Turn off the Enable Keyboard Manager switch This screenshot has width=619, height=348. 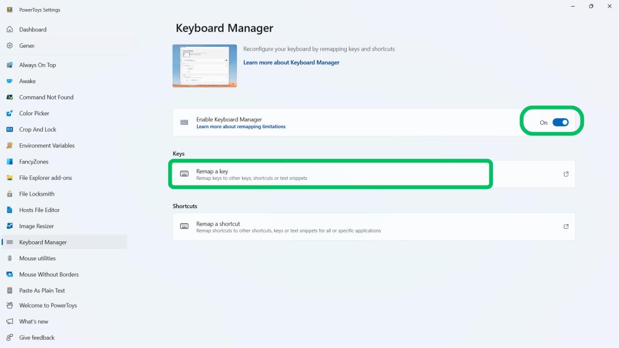click(x=560, y=123)
